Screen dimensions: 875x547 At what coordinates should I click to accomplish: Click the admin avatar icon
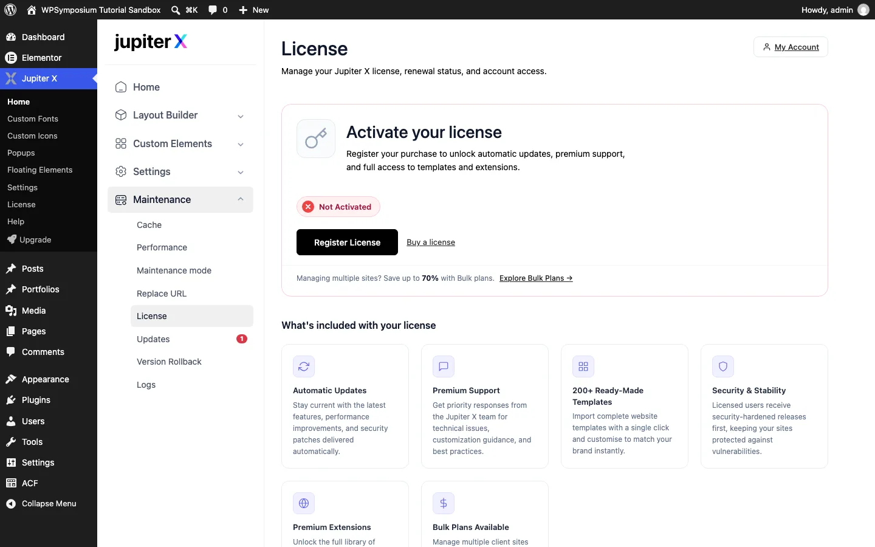[x=863, y=10]
